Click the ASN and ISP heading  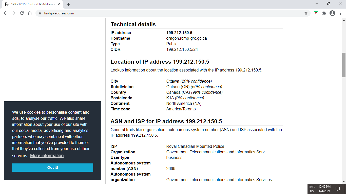[166, 122]
